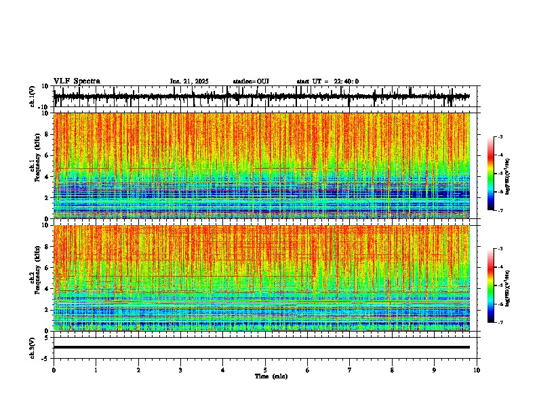Click the time axis tick label "3"
This screenshot has width=537, height=415.
pos(180,370)
